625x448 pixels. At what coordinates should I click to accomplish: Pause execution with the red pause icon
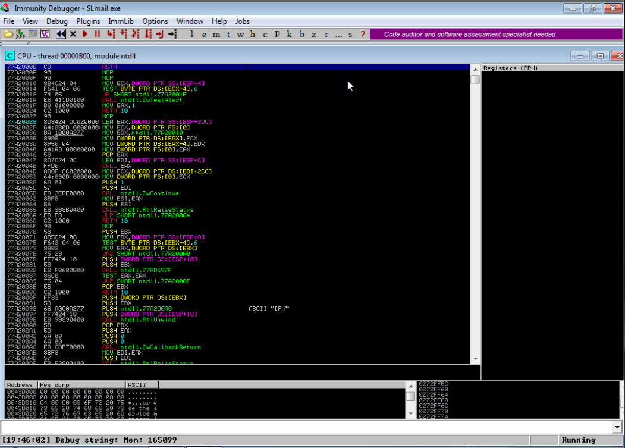pos(98,35)
